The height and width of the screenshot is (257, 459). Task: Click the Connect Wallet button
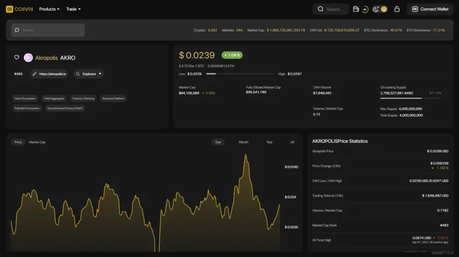tap(430, 9)
